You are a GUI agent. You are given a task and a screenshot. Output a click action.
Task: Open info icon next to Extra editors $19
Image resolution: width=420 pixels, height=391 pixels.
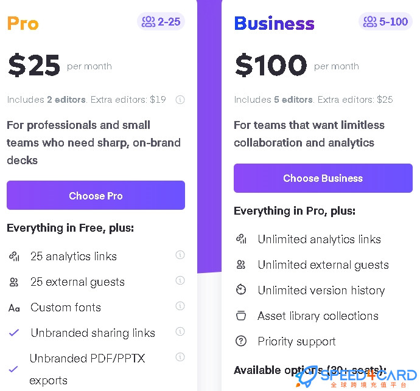click(x=180, y=100)
